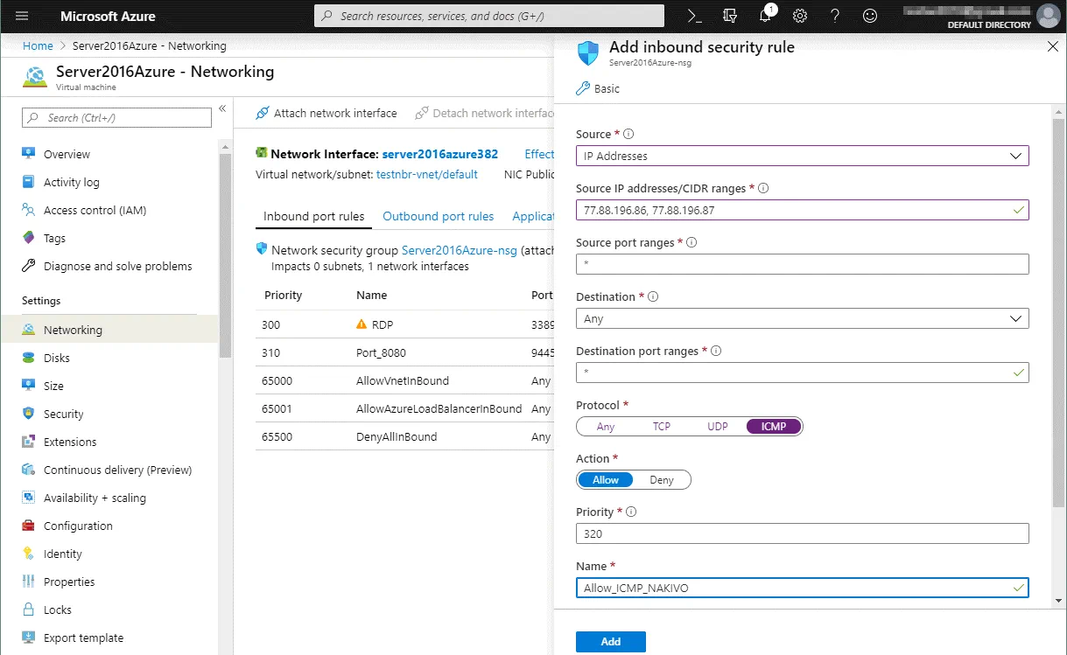Open the Directory and subscription filter icon

[x=730, y=16]
